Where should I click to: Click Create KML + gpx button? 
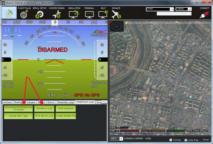click(18, 116)
